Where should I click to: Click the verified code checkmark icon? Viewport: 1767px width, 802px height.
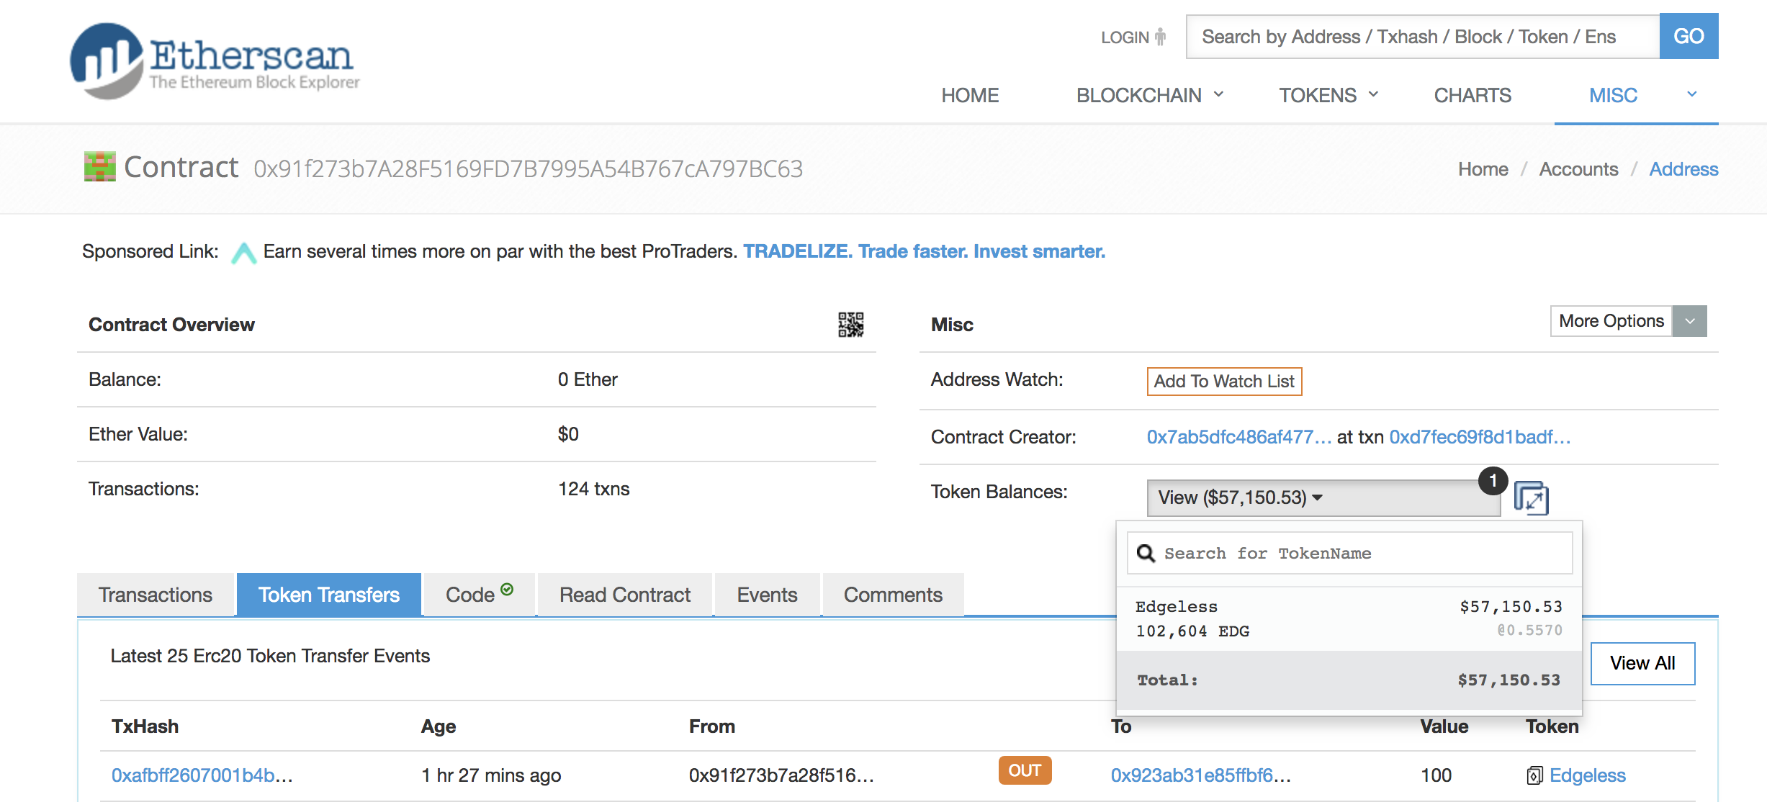[x=507, y=589]
